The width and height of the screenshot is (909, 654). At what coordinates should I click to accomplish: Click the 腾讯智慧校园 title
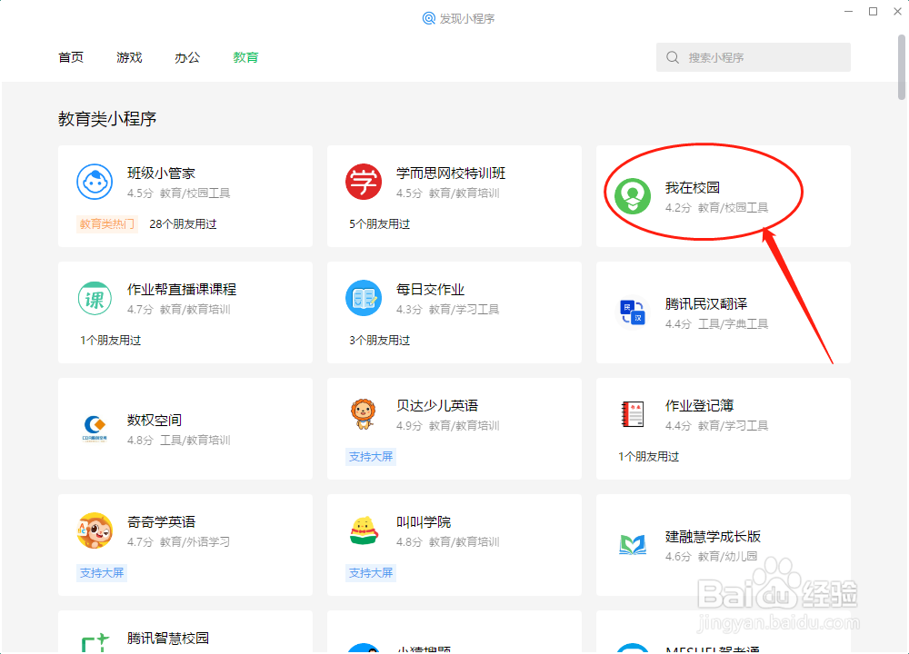point(168,639)
